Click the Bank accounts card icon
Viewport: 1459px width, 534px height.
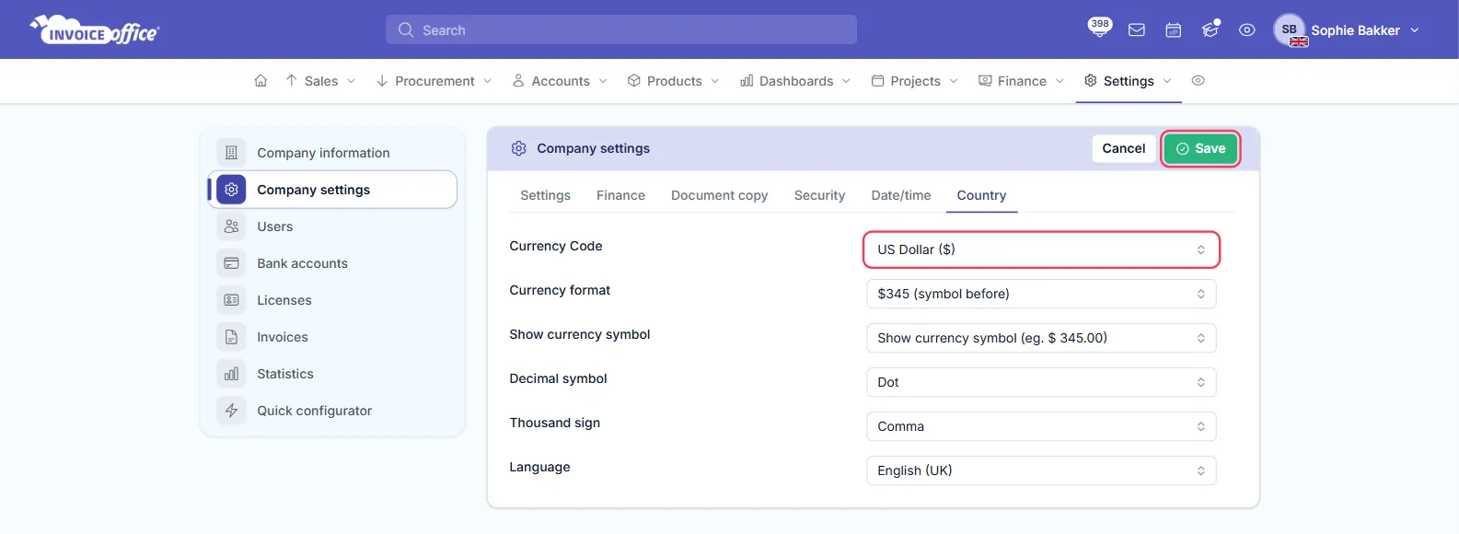pos(231,263)
